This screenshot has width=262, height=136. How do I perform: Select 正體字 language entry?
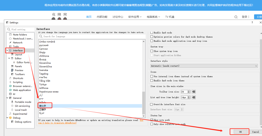pos(90,110)
